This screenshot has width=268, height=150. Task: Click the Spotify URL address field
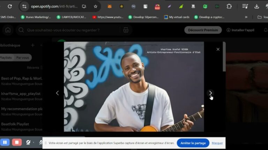54,7
